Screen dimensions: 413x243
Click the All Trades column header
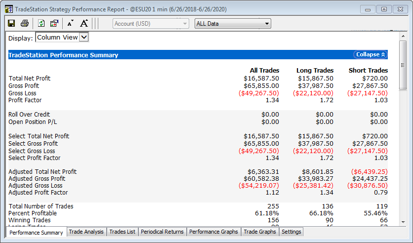tap(264, 71)
